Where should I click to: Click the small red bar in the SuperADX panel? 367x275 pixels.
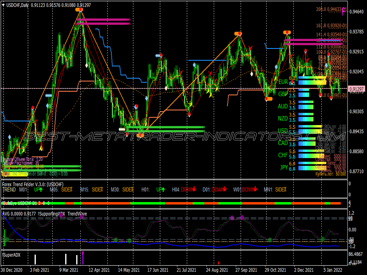click(219, 263)
